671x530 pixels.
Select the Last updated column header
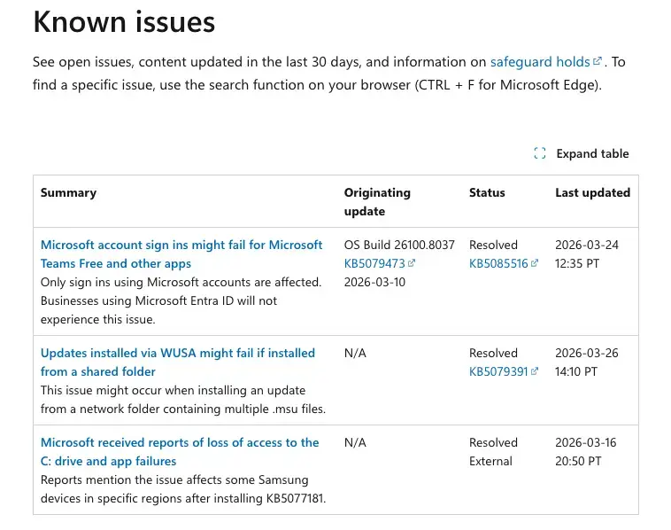[x=592, y=192]
